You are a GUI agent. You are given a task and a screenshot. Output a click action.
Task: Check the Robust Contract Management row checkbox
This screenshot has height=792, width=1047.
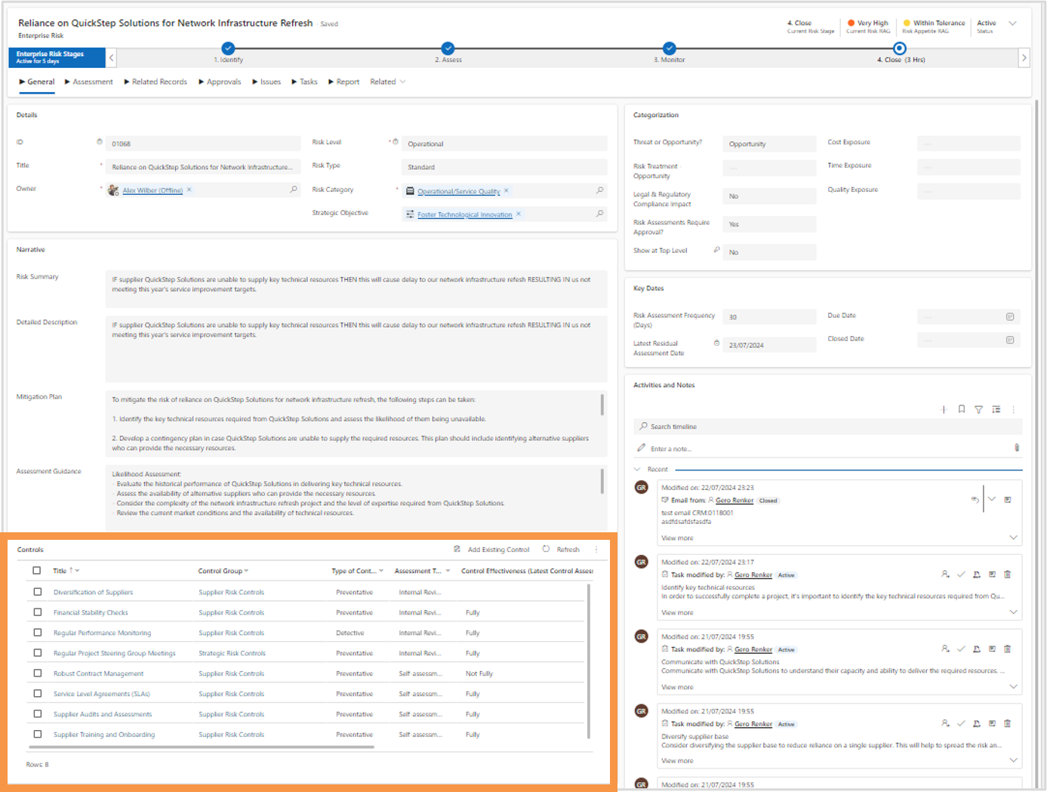click(37, 673)
